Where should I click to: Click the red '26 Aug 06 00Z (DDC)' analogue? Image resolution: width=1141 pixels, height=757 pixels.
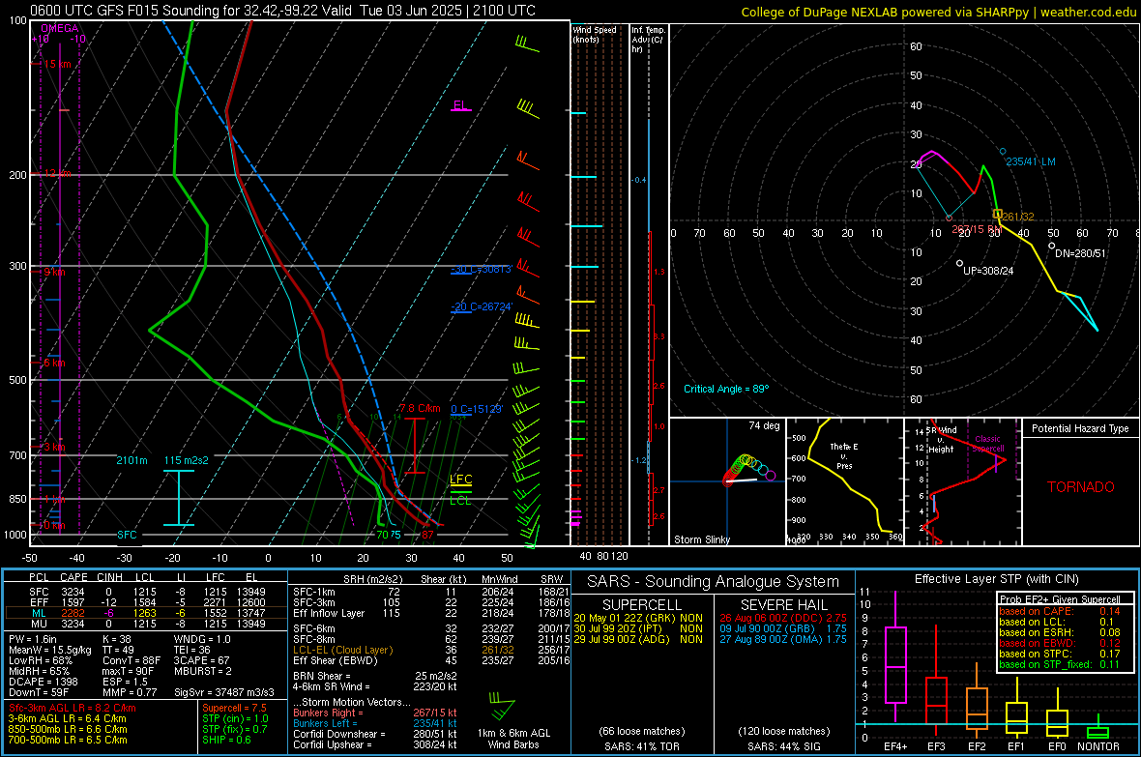(770, 618)
